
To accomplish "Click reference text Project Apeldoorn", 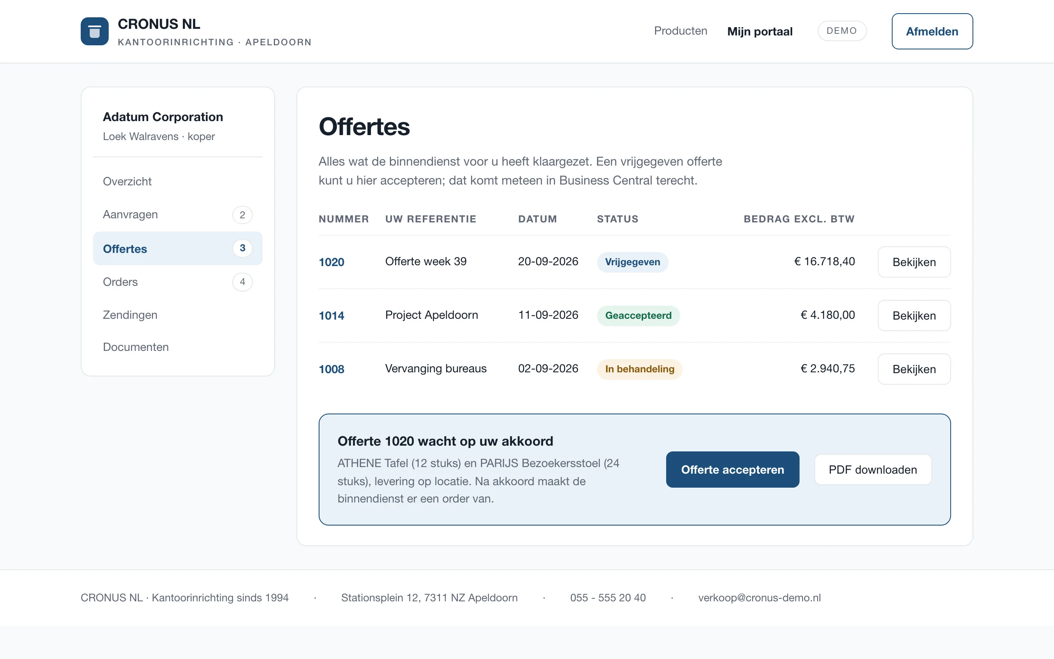I will tap(431, 315).
